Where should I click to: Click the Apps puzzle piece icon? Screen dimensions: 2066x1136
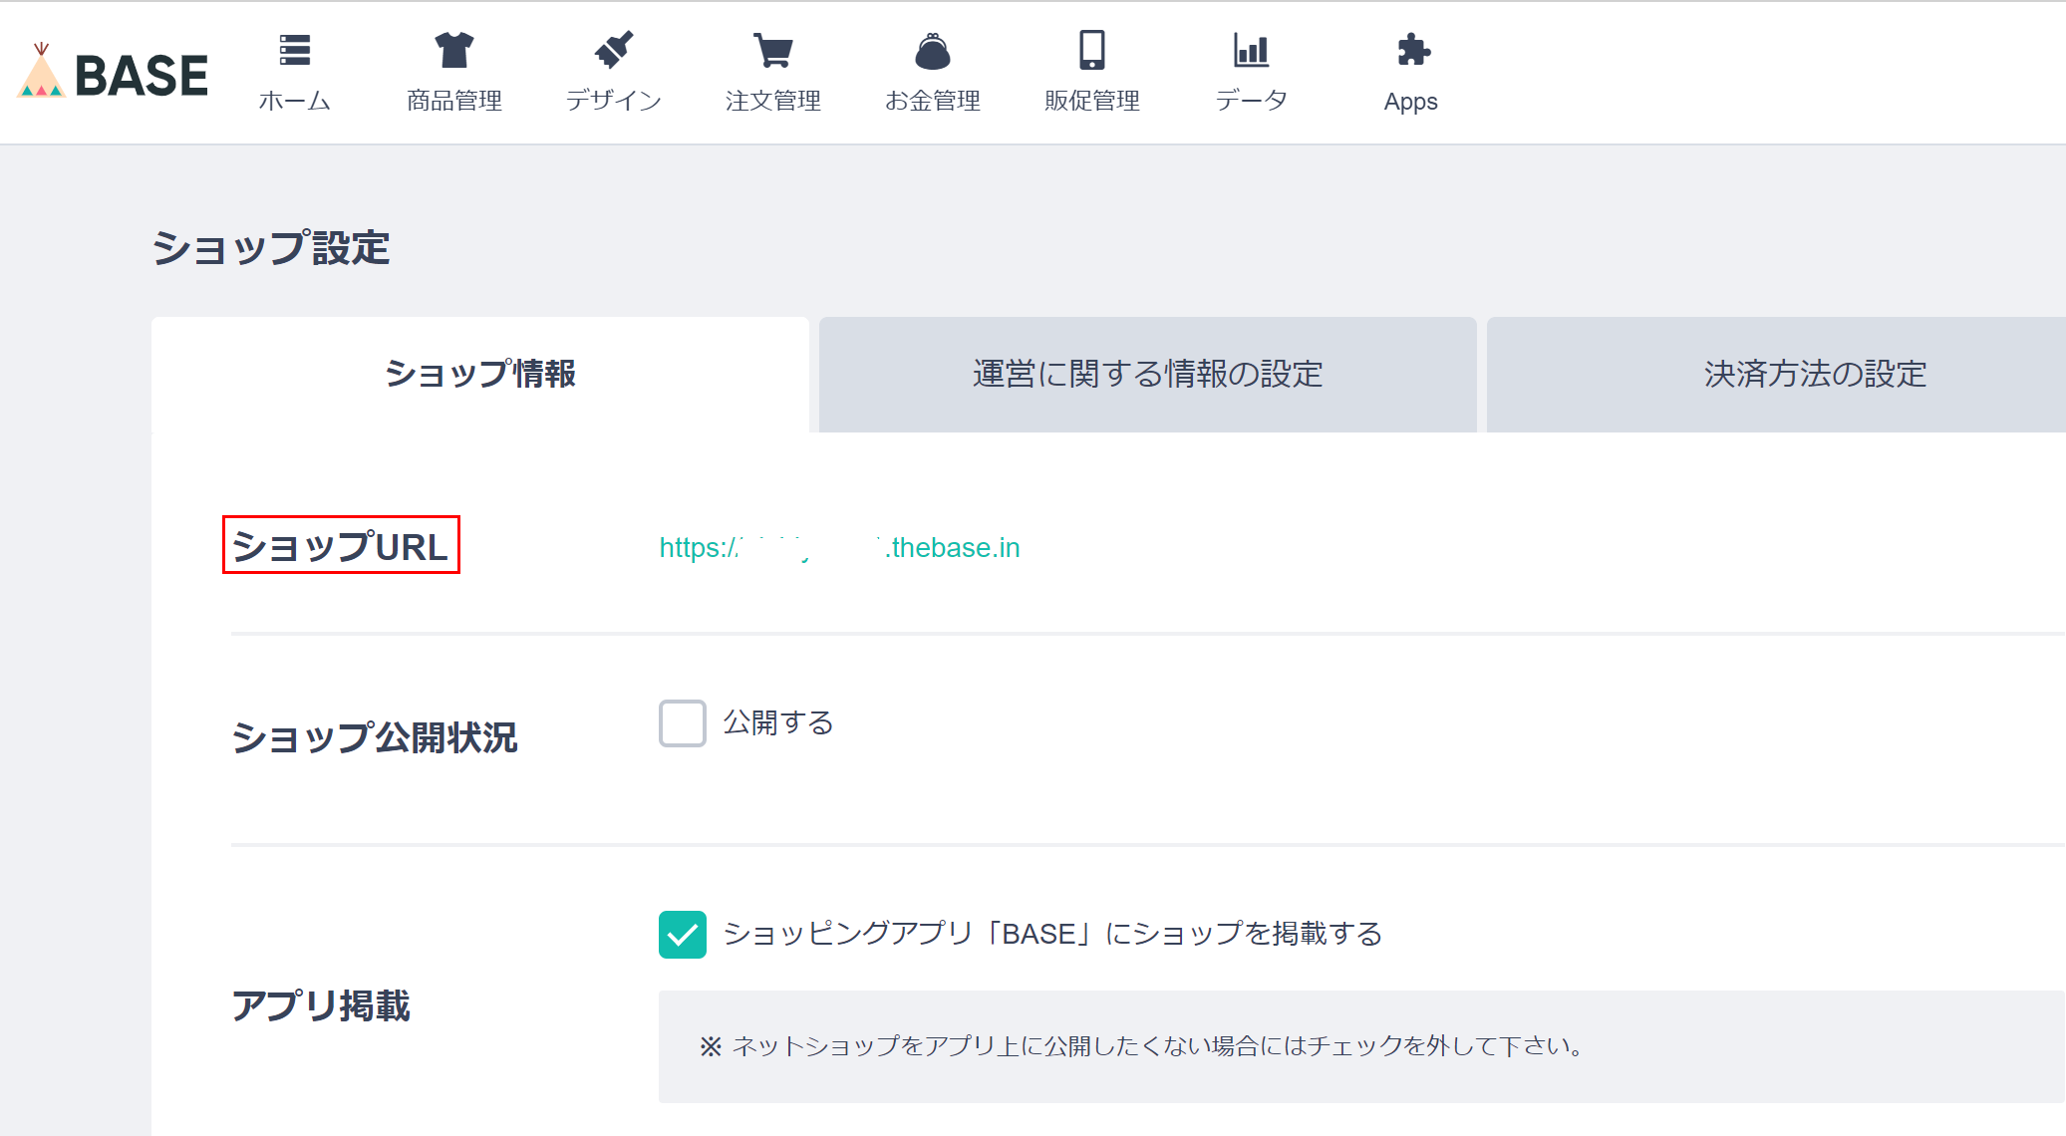(1411, 50)
